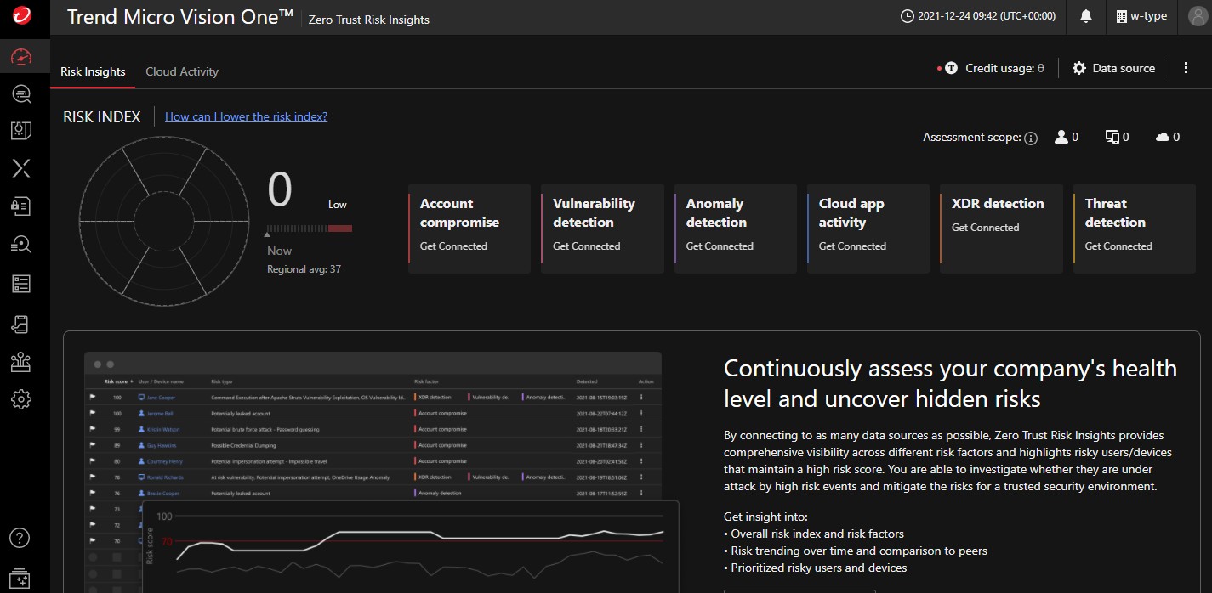Open the lock and list sidebar icon

(21, 206)
